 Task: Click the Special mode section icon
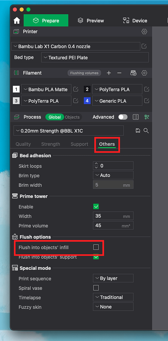15,268
